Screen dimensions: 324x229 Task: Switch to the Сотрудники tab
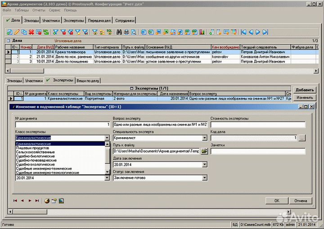pos(124,20)
